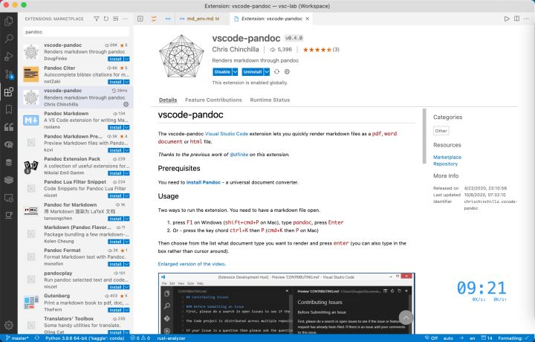Switch to the Details tab
This screenshot has height=342, width=535.
[168, 100]
